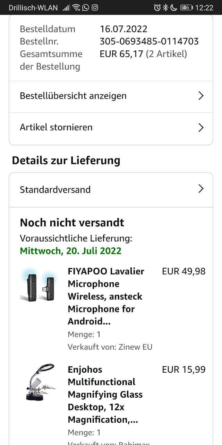Tap the do-not-disturb moon icon
The image size is (222, 445).
tap(174, 7)
